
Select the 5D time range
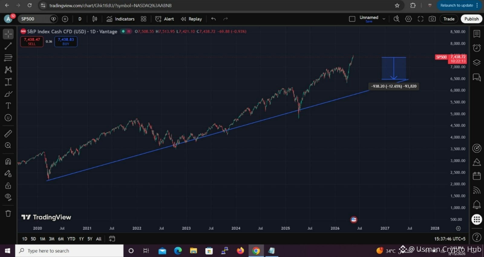[33, 239]
